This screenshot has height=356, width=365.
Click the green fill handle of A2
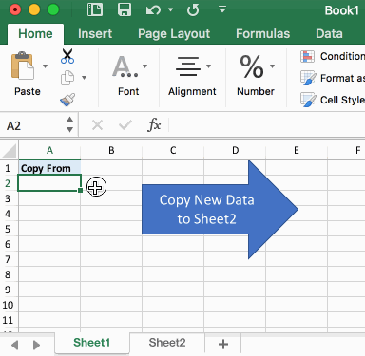point(80,190)
